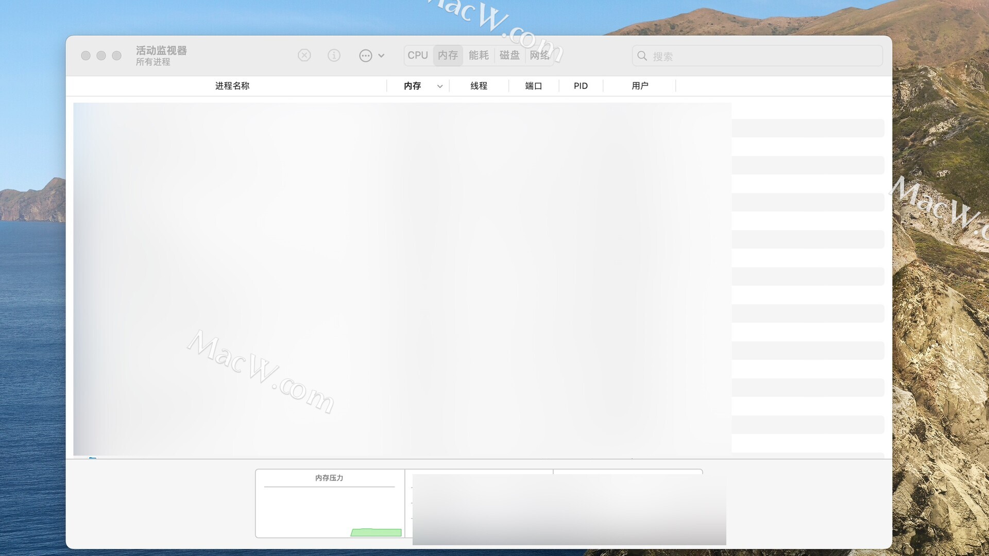Viewport: 989px width, 556px height.
Task: Click the window's zoom button
Action: (117, 56)
